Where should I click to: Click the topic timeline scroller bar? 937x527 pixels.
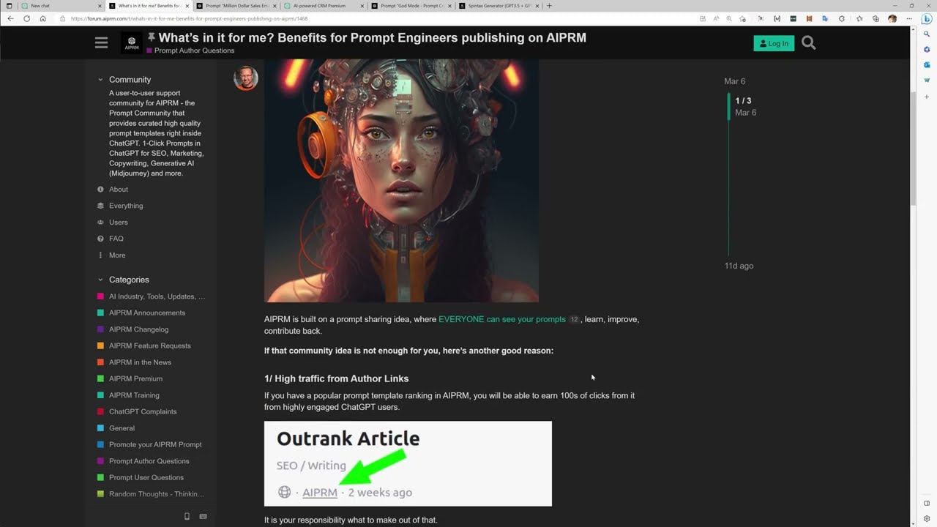729,107
